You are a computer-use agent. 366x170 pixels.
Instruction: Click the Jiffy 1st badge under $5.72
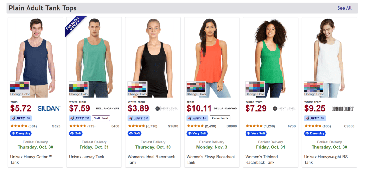(x=21, y=118)
